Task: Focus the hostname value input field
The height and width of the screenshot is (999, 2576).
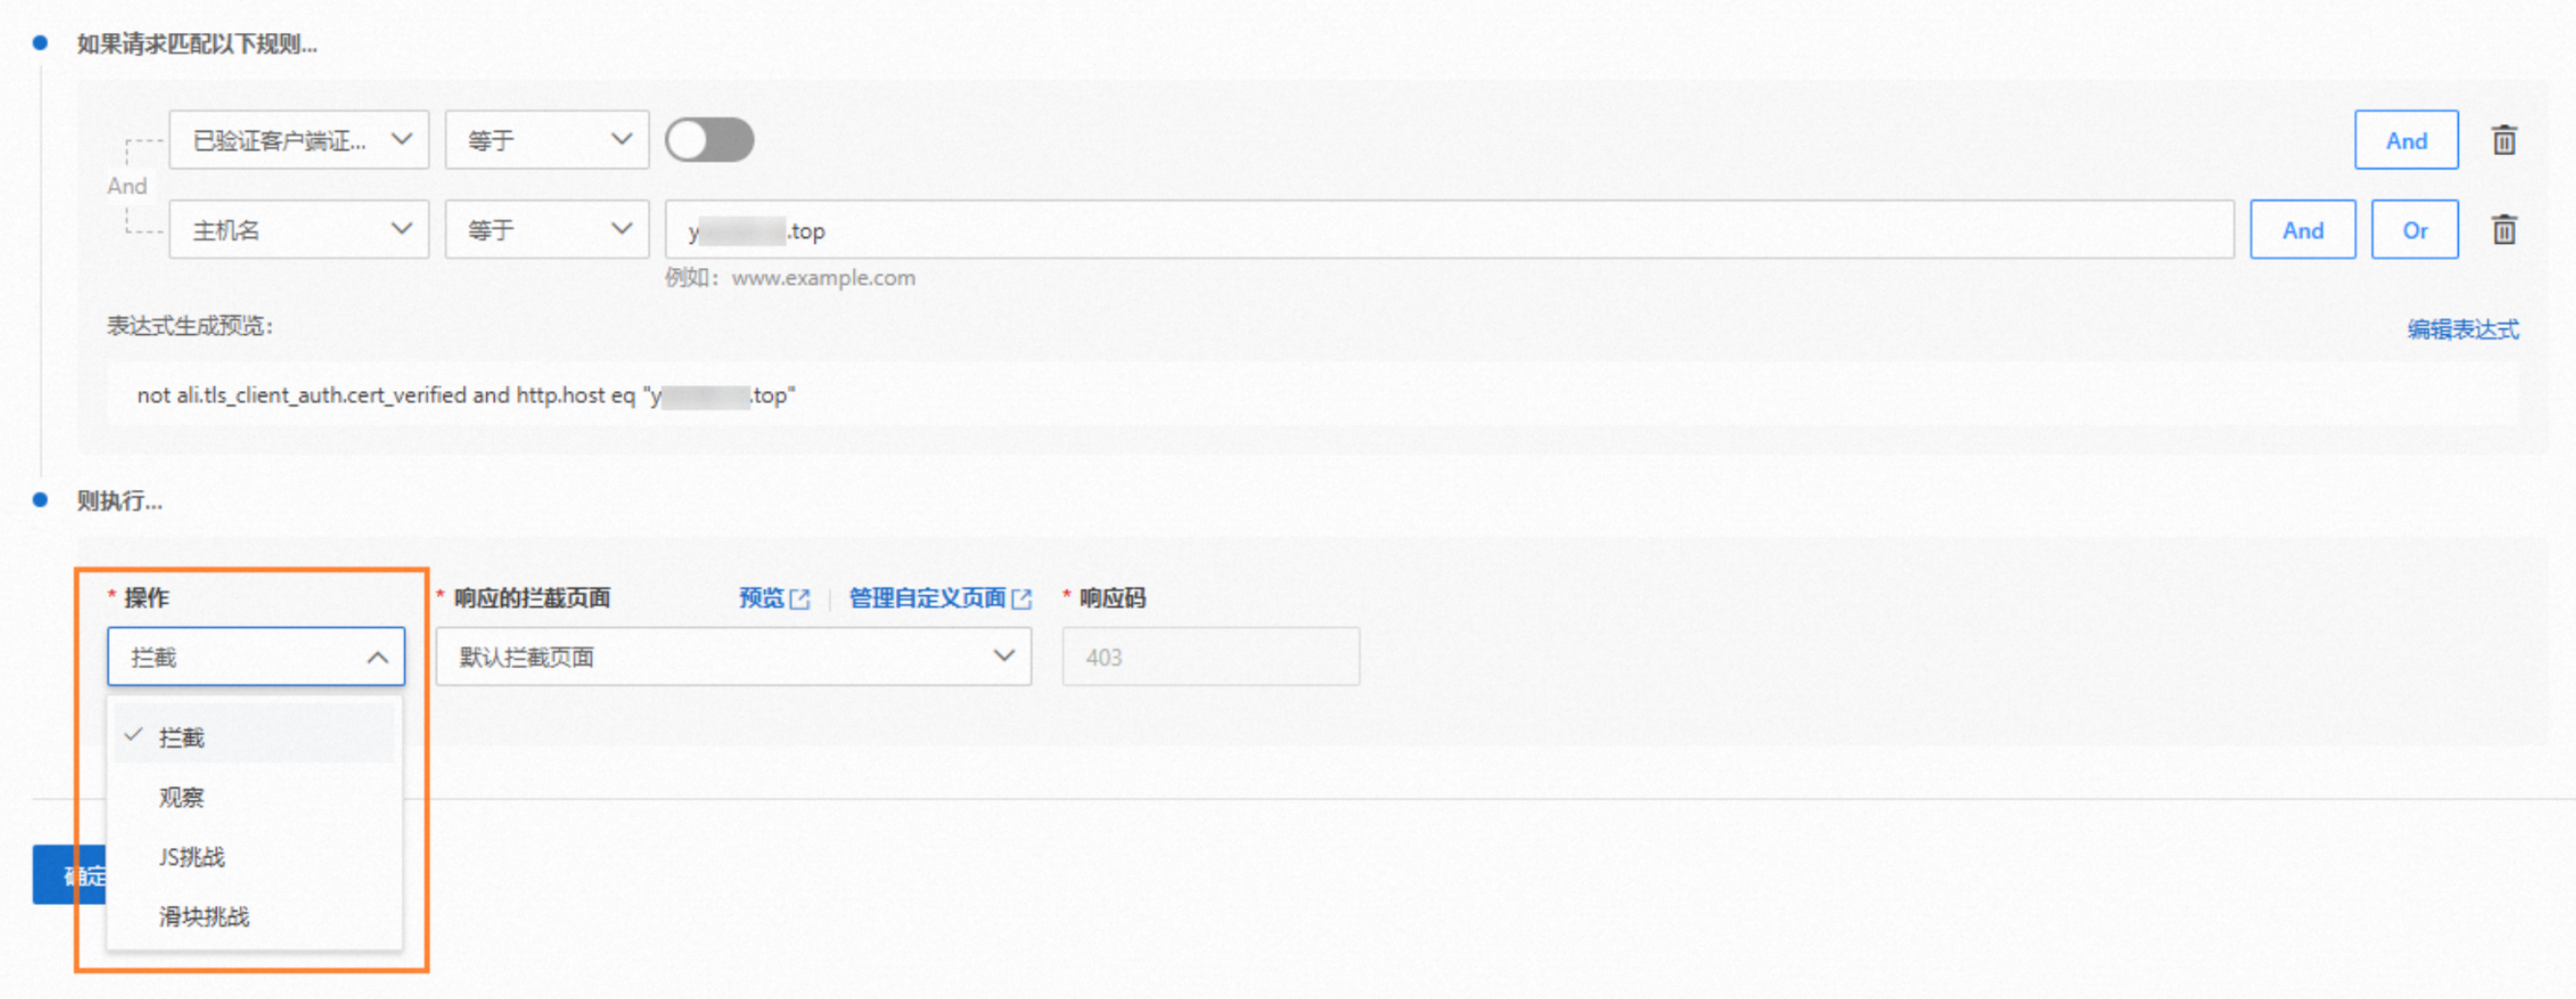Action: point(1449,230)
